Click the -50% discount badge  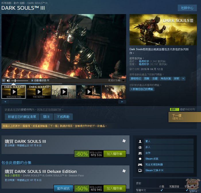[82, 188]
